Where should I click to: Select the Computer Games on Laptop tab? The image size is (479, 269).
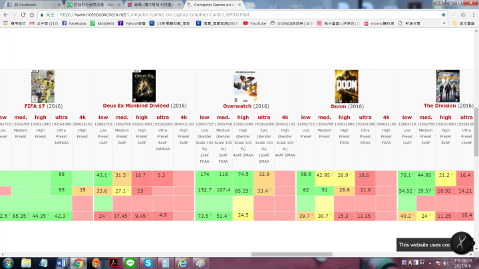pos(214,5)
